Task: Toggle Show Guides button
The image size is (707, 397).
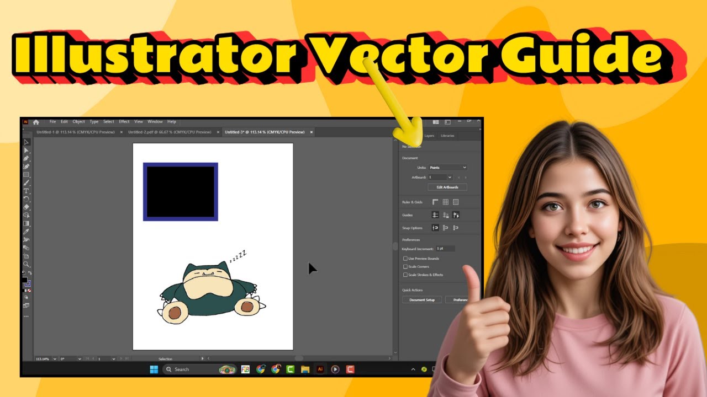Action: 435,215
